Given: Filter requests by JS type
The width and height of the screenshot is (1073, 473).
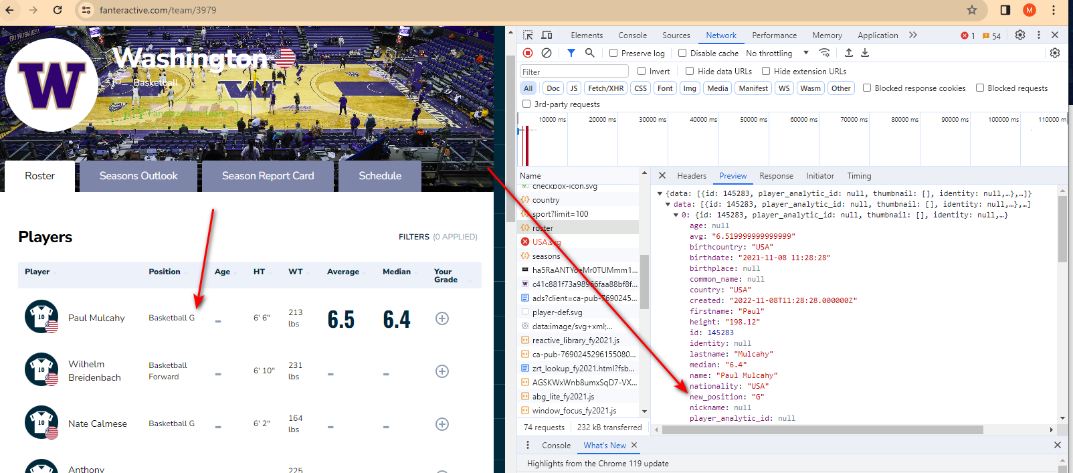Looking at the screenshot, I should click(x=573, y=88).
